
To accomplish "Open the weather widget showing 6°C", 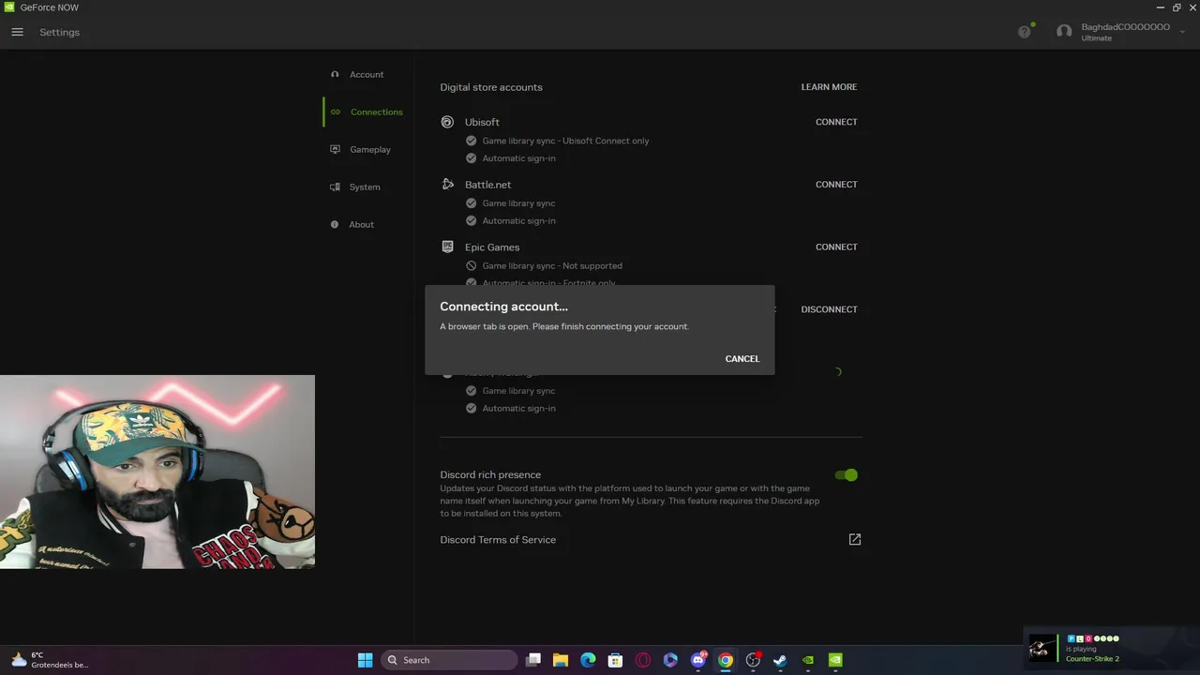I will pos(49,660).
